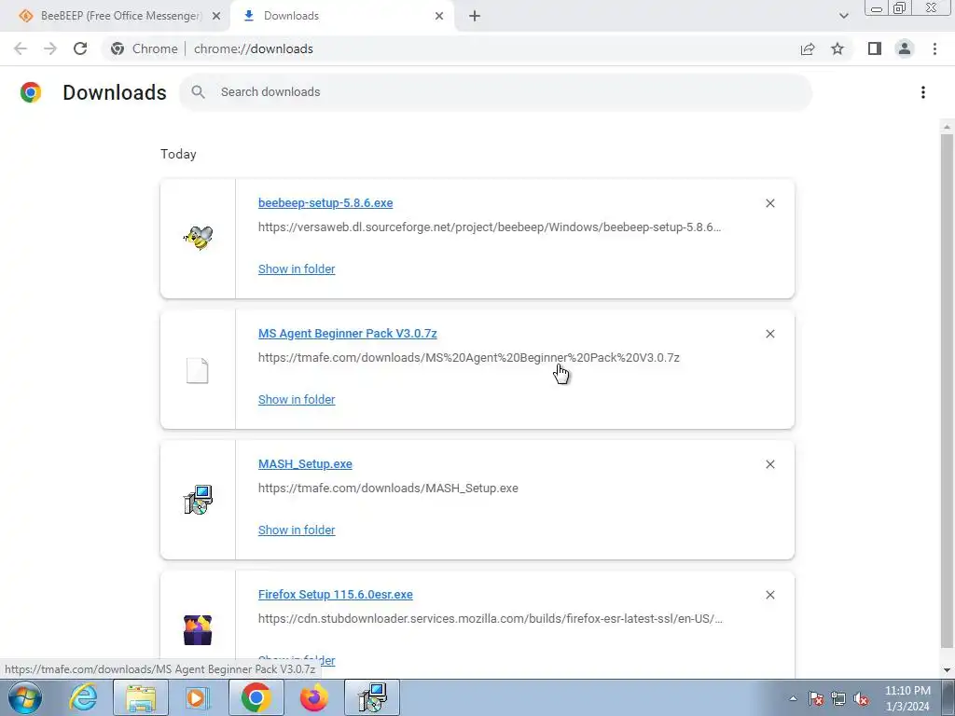Viewport: 955px width, 716px height.
Task: Show MS Agent Beginner Pack in folder
Action: (x=297, y=399)
